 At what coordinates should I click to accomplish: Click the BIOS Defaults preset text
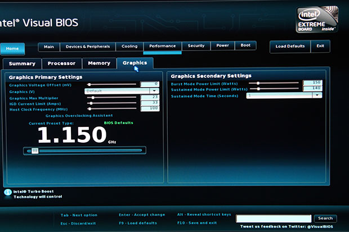pos(118,123)
